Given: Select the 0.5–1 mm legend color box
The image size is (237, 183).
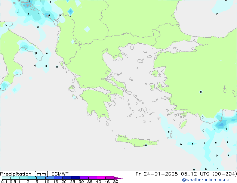Looking at the screenshot, I should 15,178.
